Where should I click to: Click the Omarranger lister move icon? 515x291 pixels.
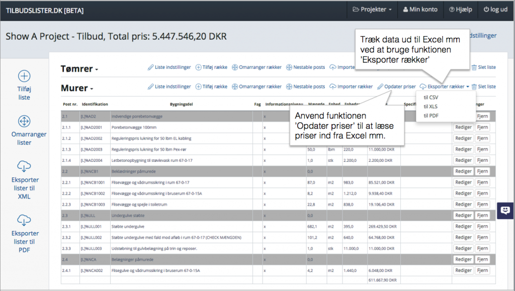pyautogui.click(x=24, y=122)
